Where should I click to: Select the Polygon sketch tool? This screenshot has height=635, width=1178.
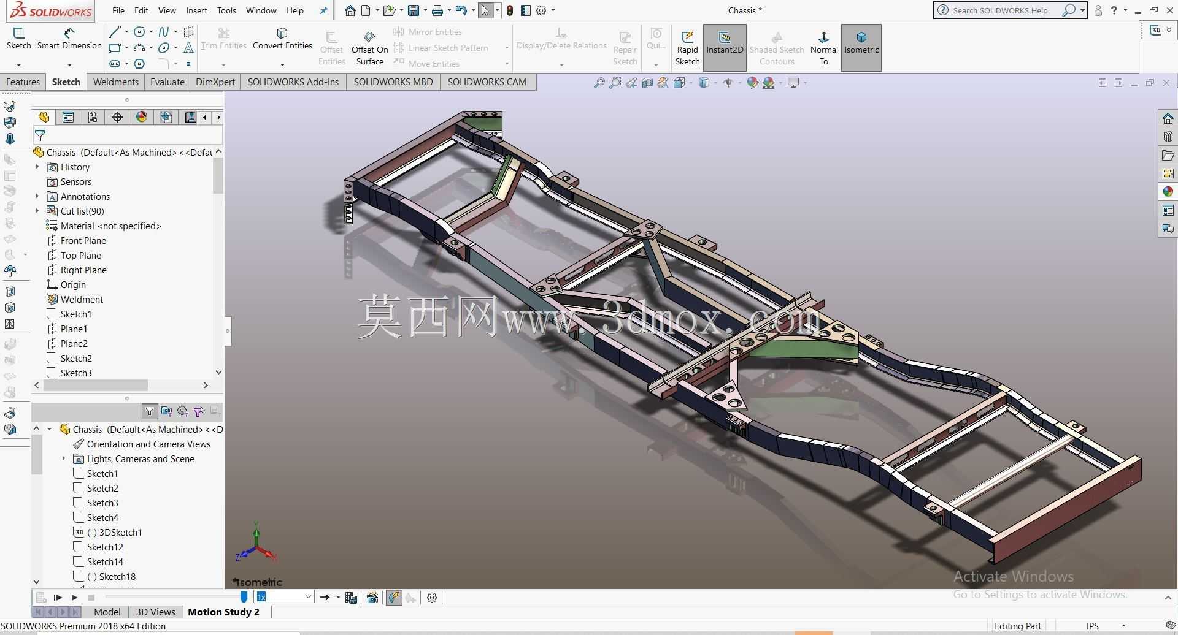[139, 63]
